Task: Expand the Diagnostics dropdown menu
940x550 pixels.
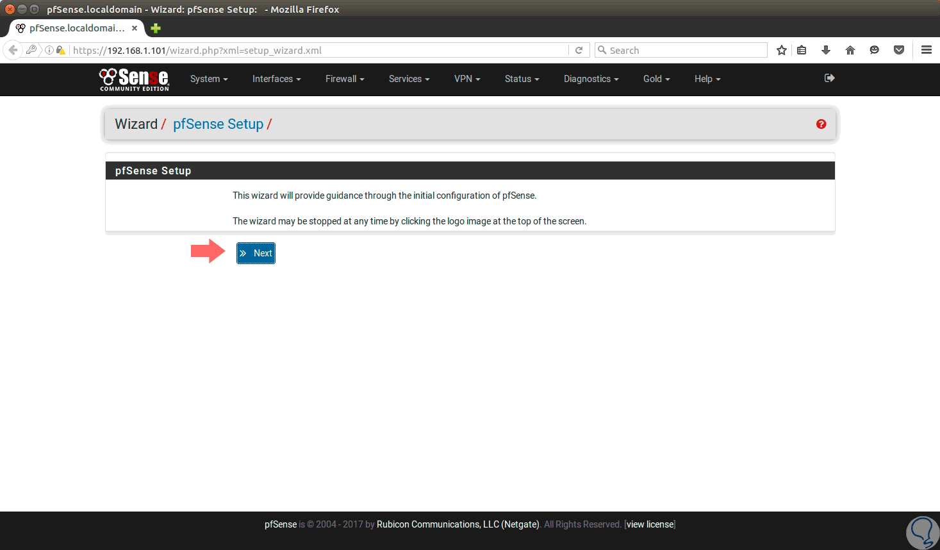Action: pyautogui.click(x=591, y=79)
